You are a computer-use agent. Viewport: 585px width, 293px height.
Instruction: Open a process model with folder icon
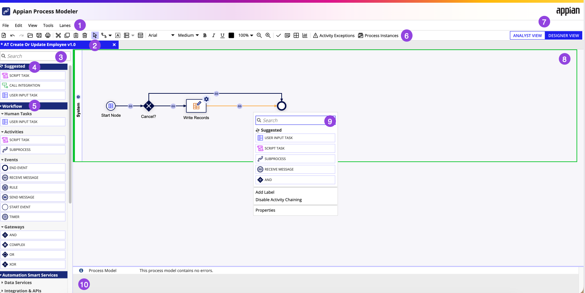coord(30,35)
